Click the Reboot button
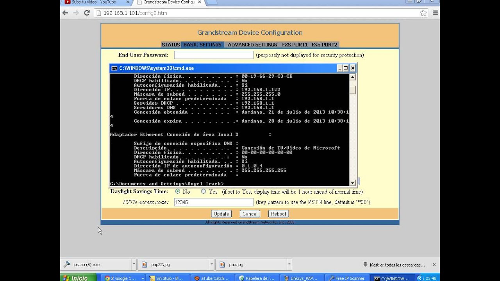The height and width of the screenshot is (281, 500). coord(279,214)
